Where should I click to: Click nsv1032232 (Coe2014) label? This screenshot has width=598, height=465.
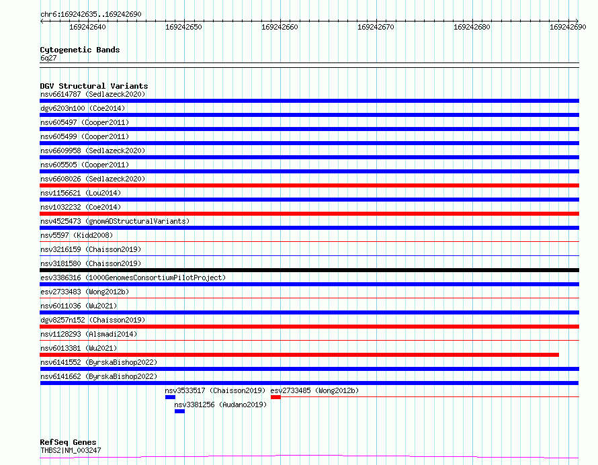coord(81,207)
